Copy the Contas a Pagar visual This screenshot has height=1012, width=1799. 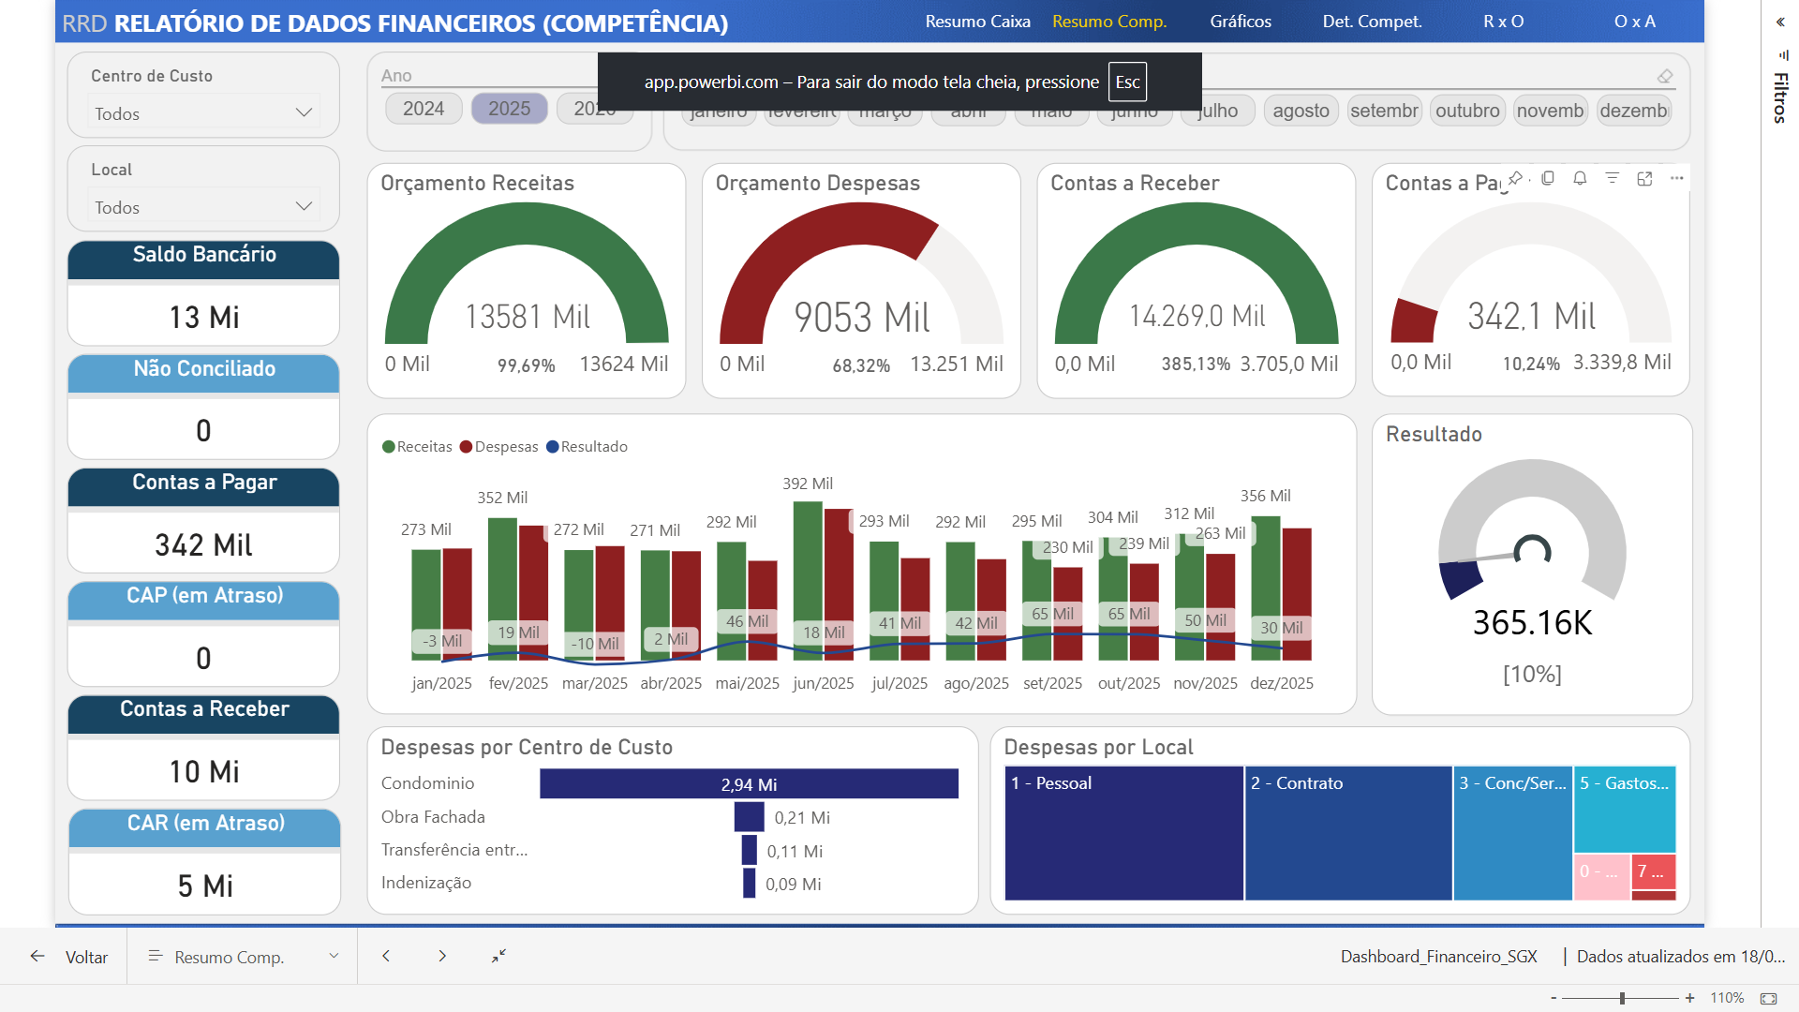point(1548,178)
